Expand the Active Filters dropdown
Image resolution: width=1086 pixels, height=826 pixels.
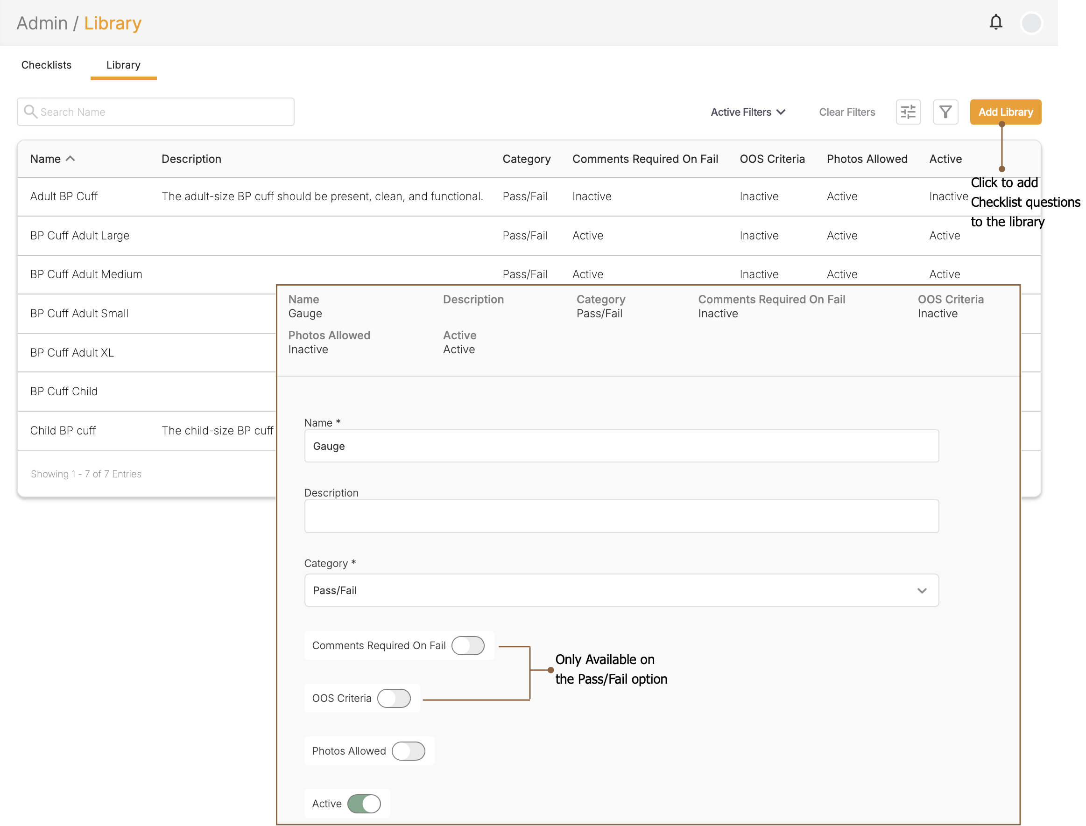[x=748, y=112]
